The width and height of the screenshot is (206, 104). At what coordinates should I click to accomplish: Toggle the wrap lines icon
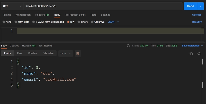tap(78, 53)
